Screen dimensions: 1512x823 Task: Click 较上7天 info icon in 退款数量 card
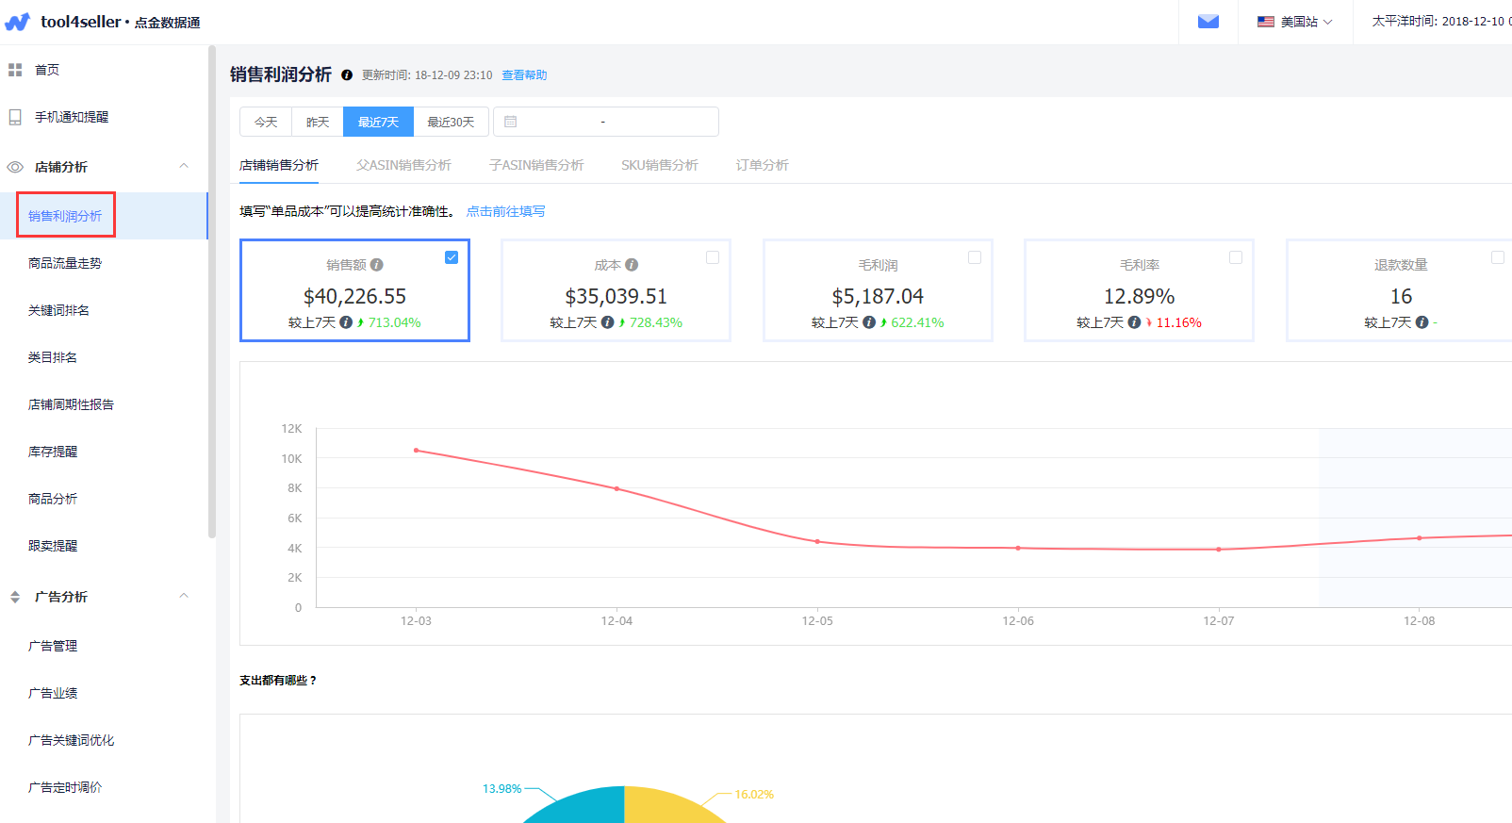[x=1422, y=322]
